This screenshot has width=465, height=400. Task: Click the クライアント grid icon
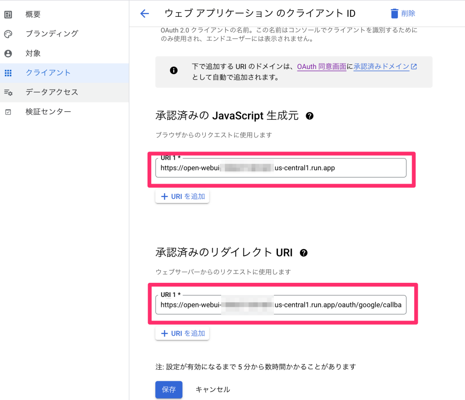[8, 73]
